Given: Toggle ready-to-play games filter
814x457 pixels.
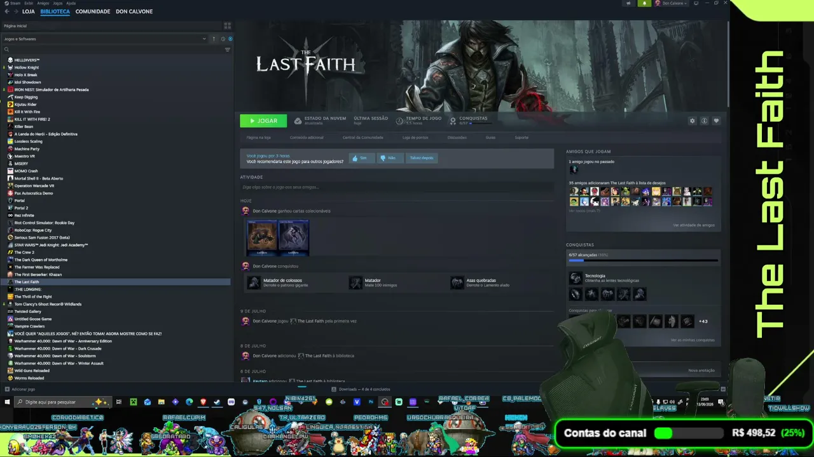Looking at the screenshot, I should pos(230,39).
